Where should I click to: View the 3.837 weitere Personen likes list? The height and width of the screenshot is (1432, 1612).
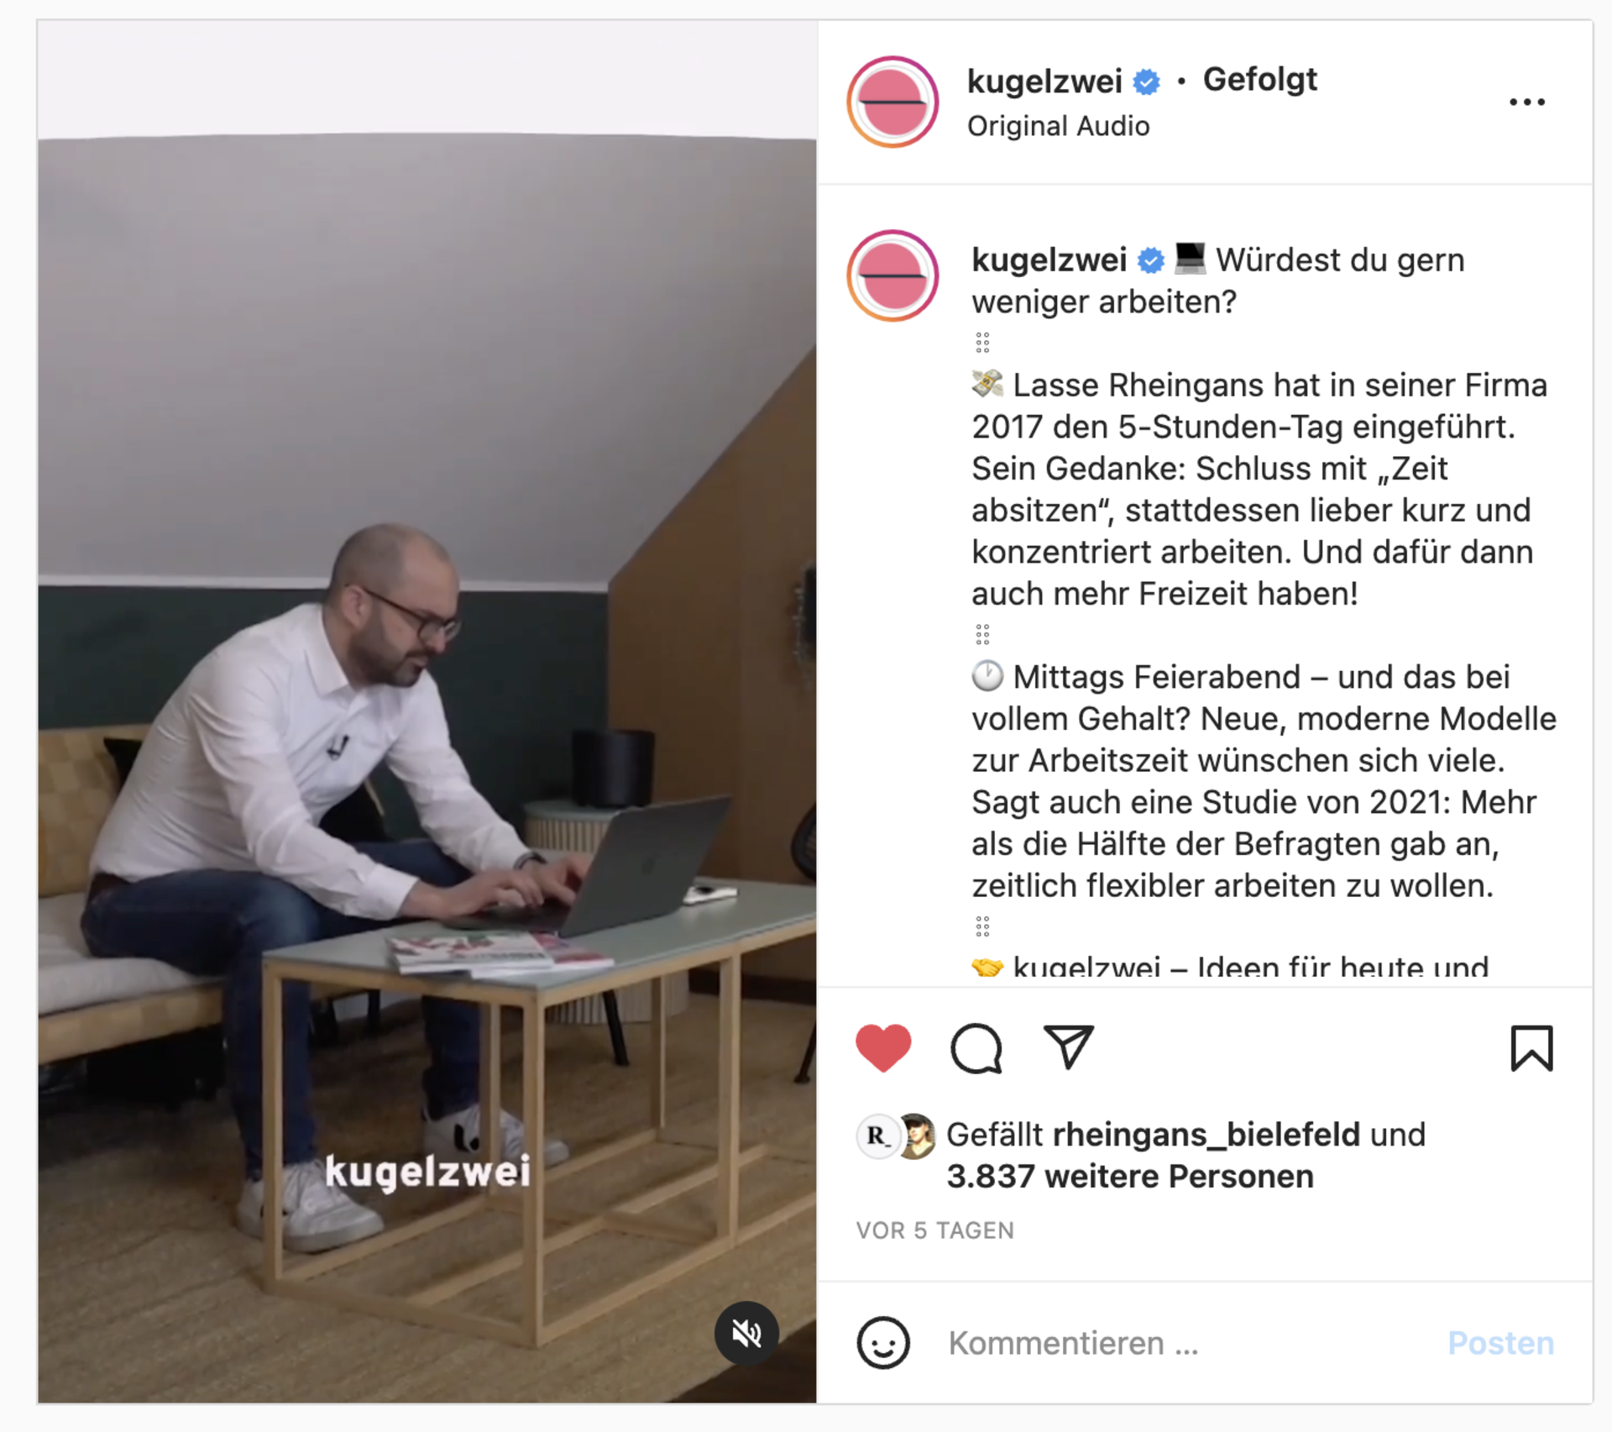pos(1129,1177)
